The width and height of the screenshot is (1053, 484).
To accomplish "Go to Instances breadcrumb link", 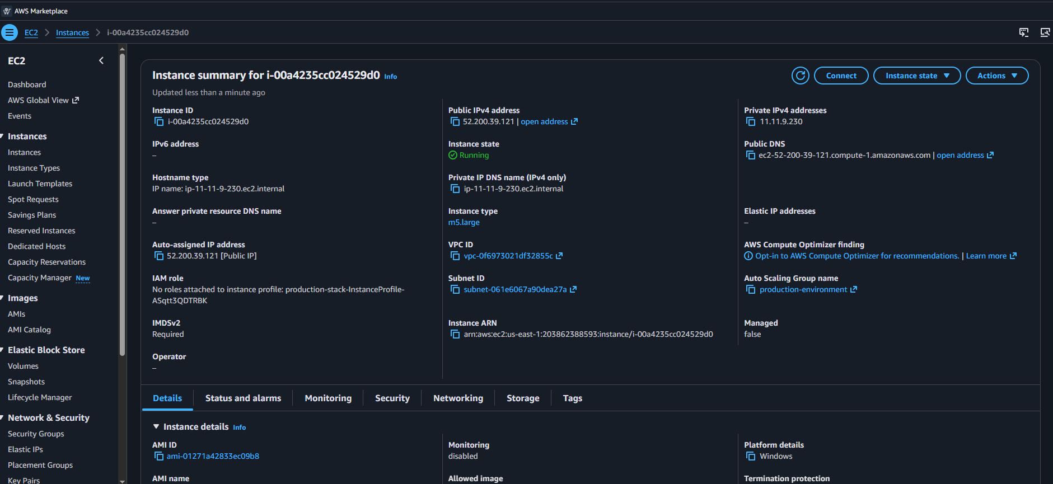I will pos(72,32).
